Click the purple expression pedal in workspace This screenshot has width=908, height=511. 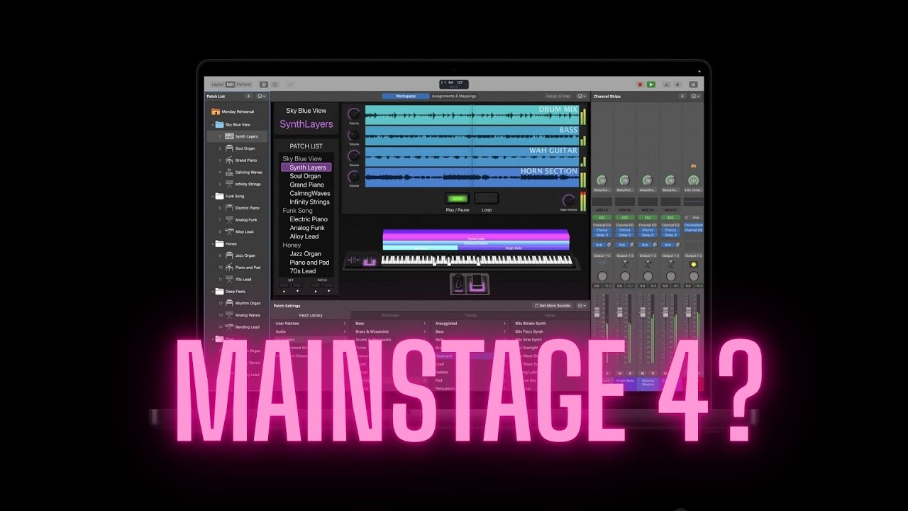(x=477, y=283)
